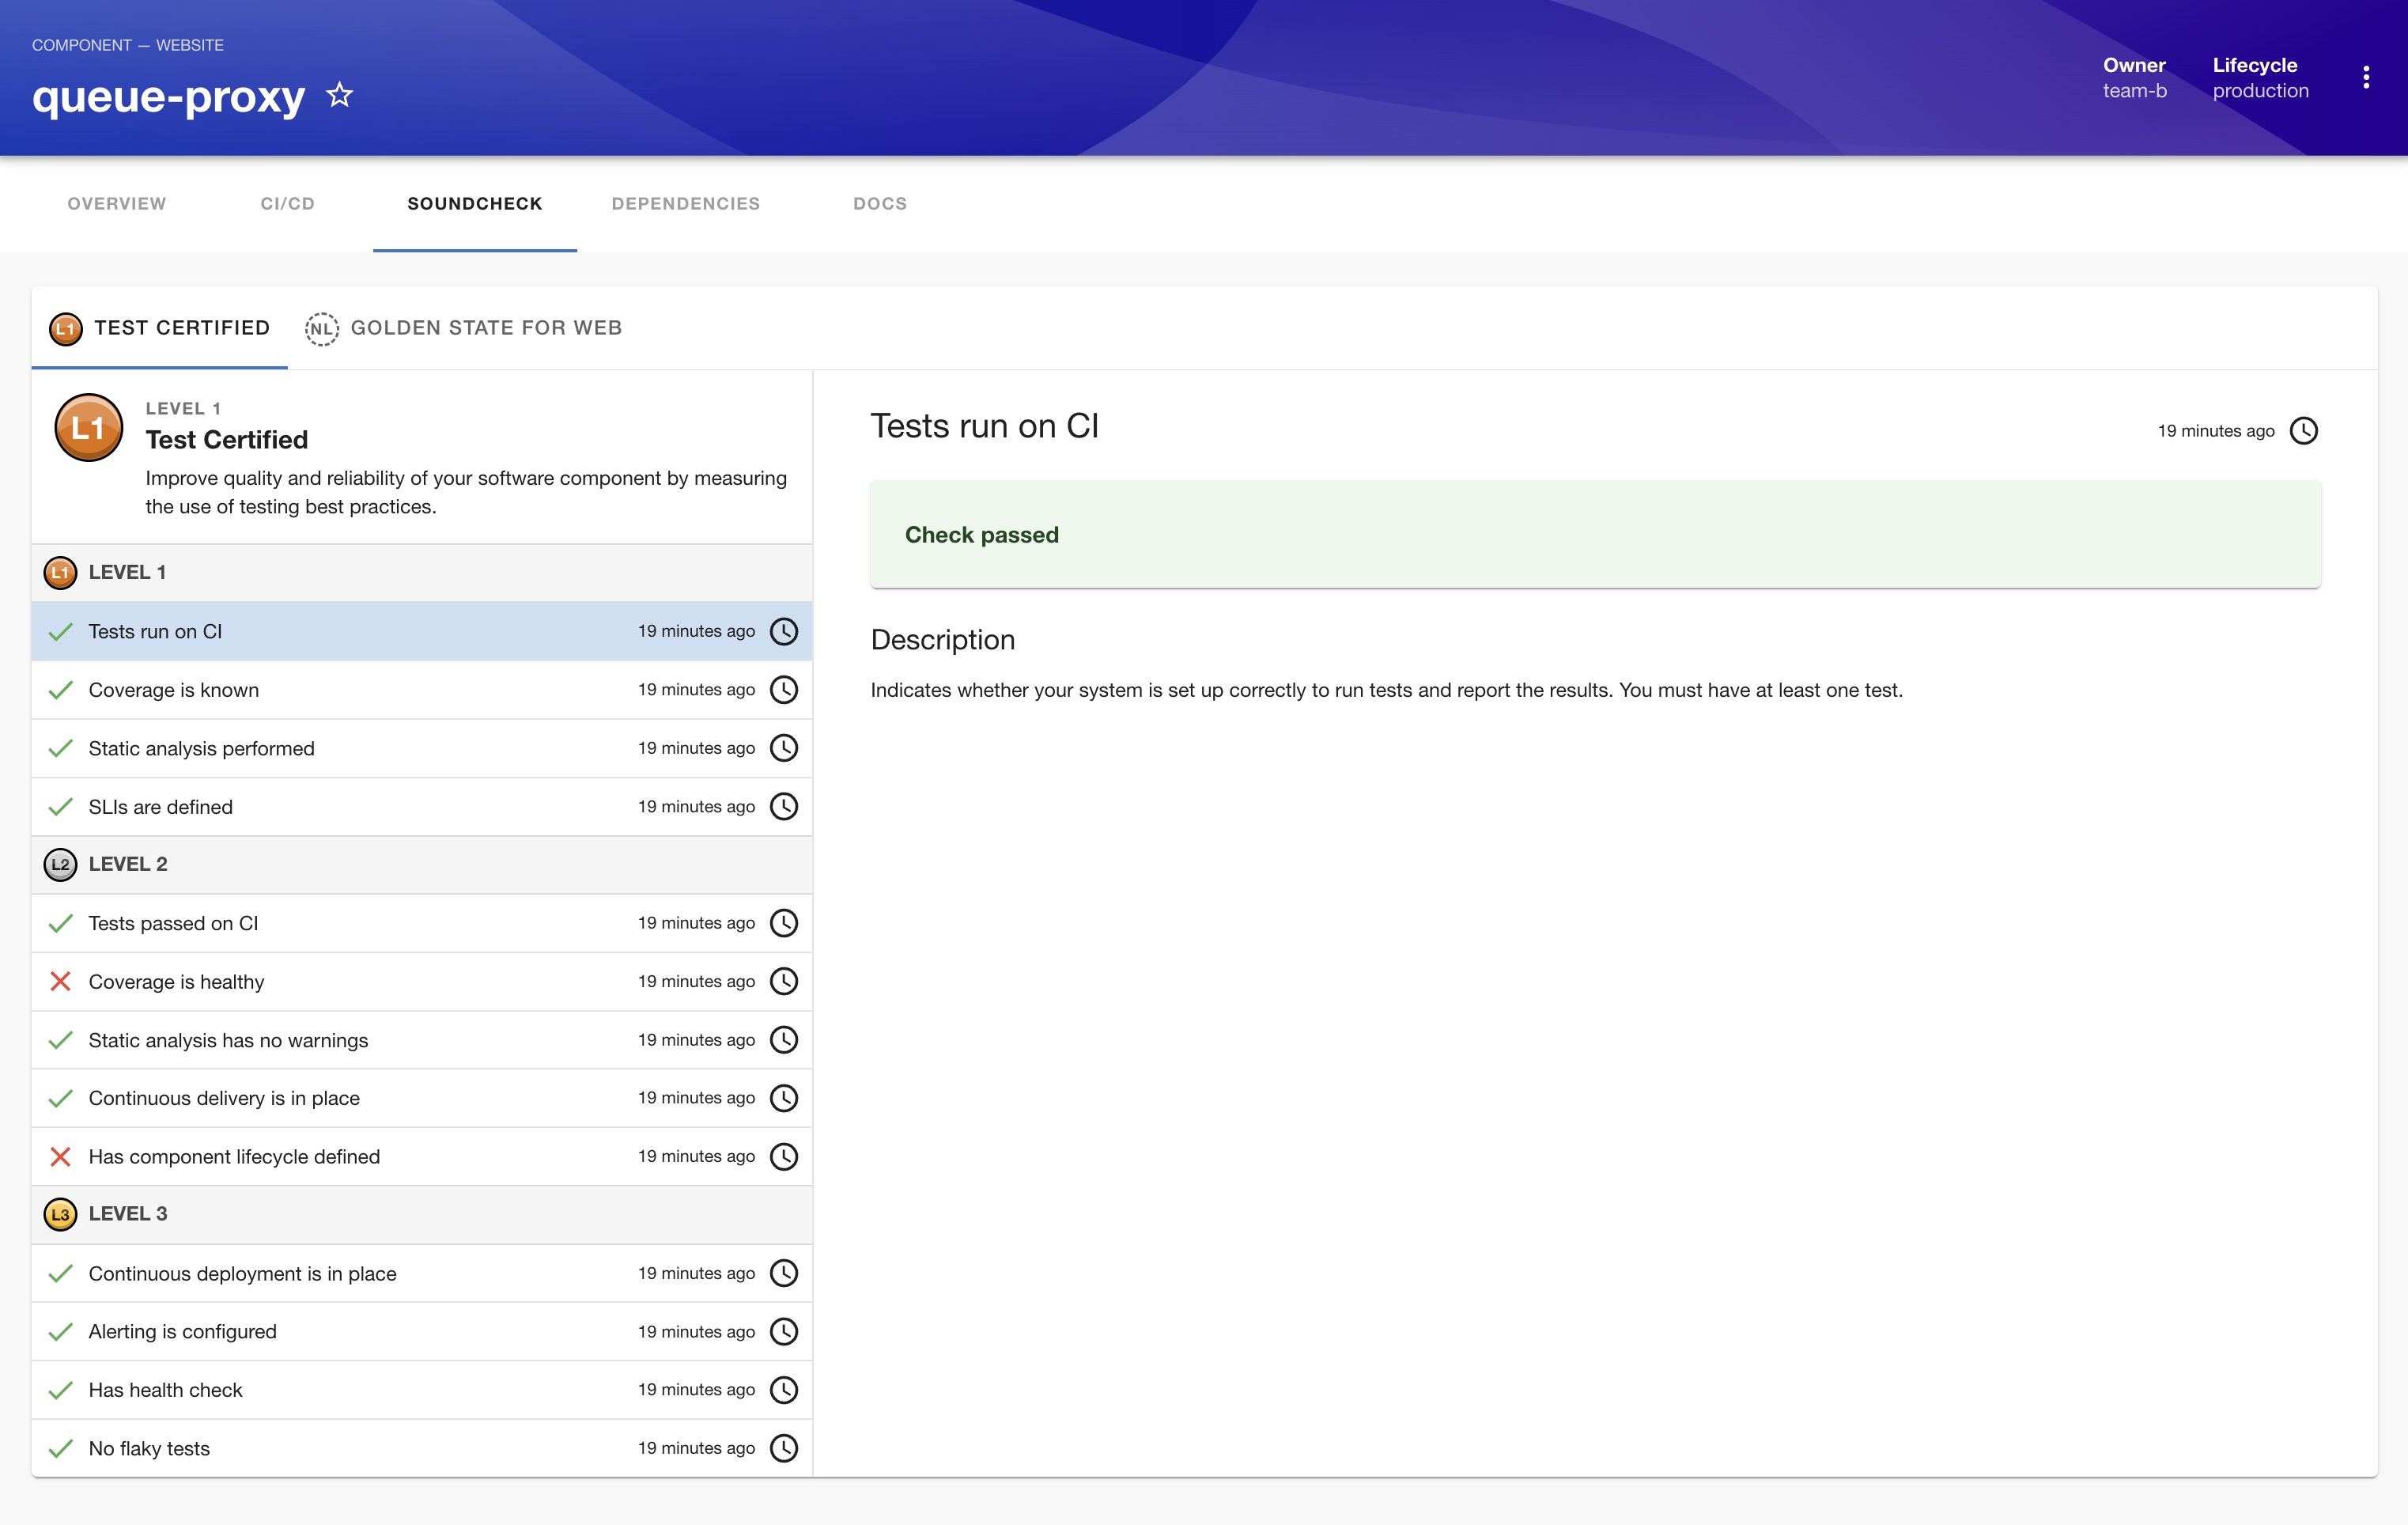2408x1525 pixels.
Task: Select Has component lifecycle defined check
Action: (x=234, y=1157)
